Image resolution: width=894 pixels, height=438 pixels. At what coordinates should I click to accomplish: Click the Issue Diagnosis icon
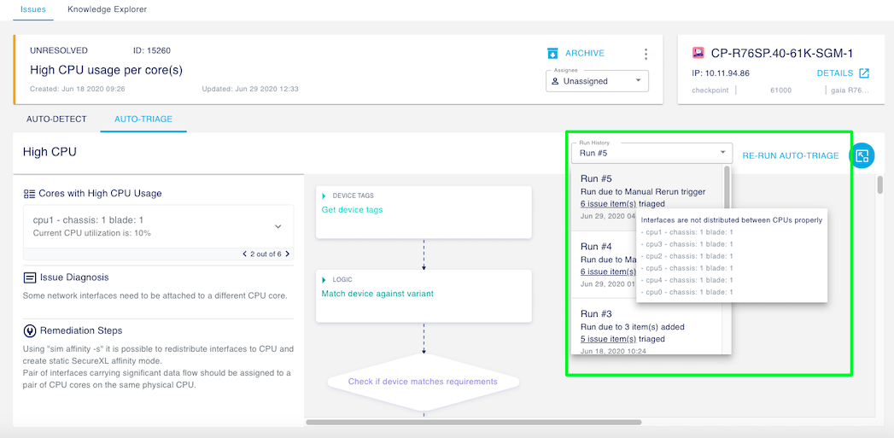[30, 277]
